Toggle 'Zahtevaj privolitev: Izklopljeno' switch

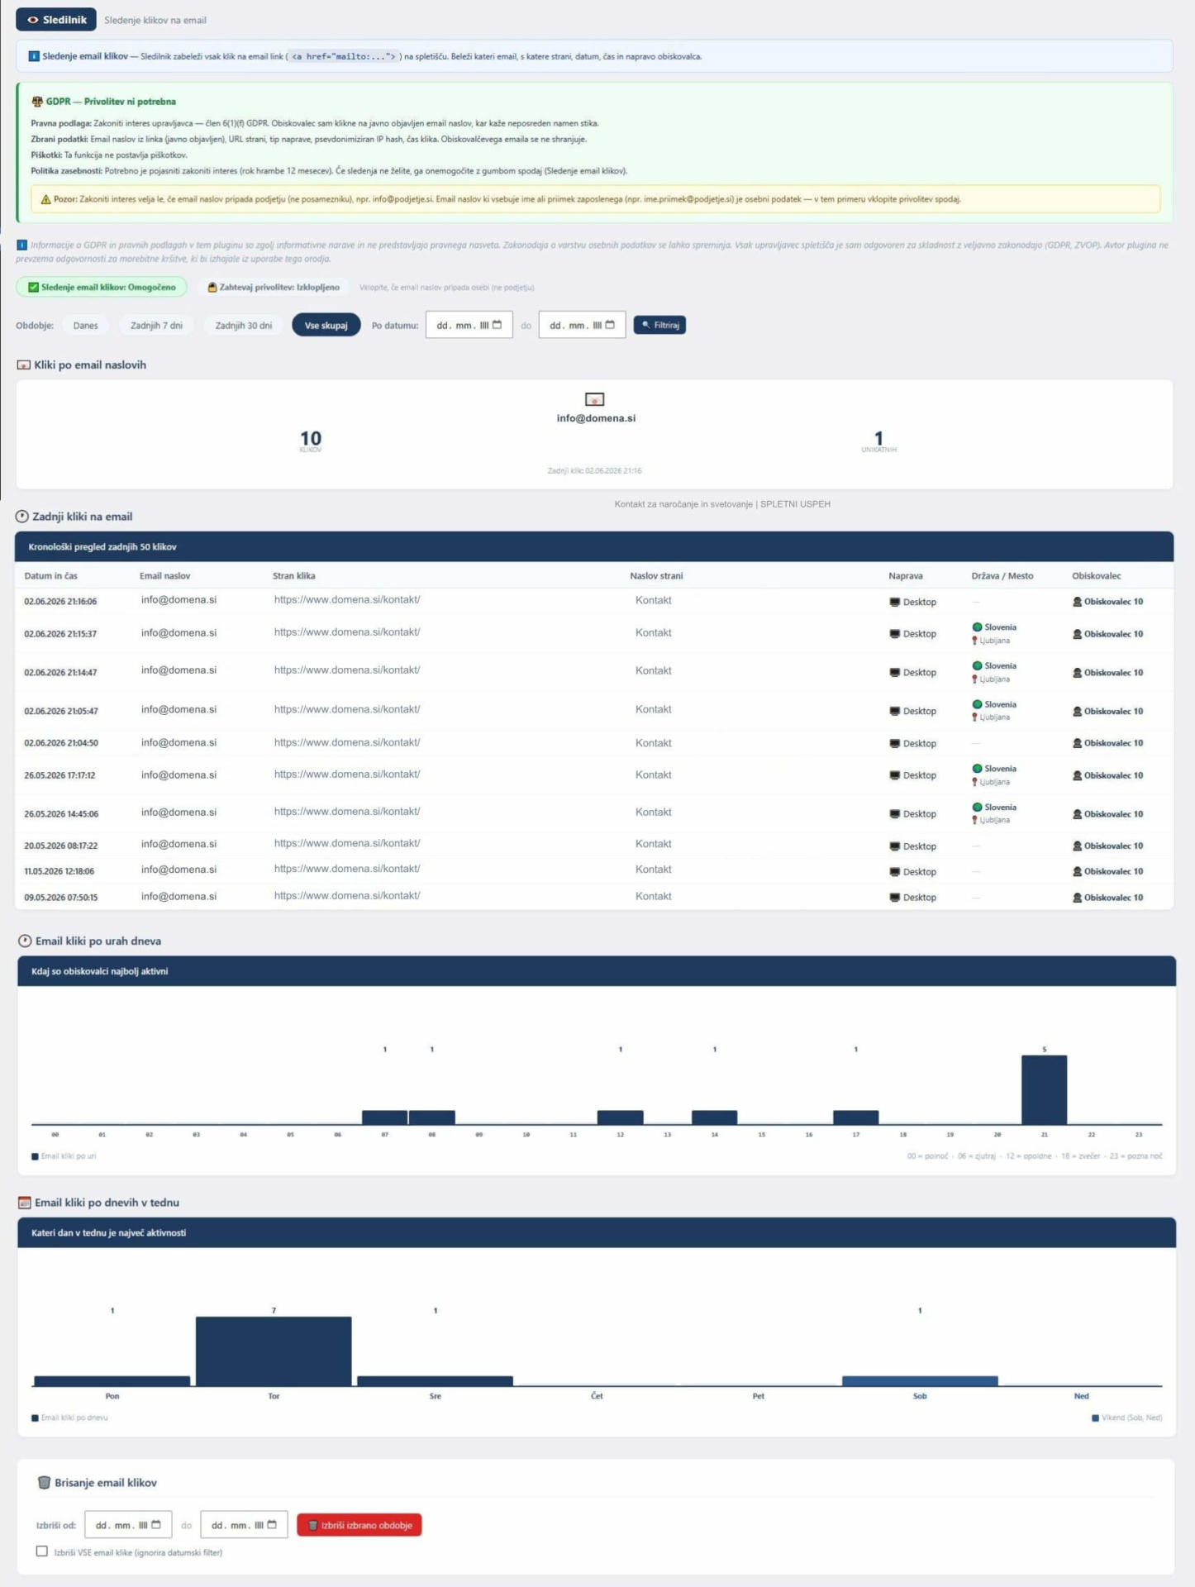coord(274,287)
